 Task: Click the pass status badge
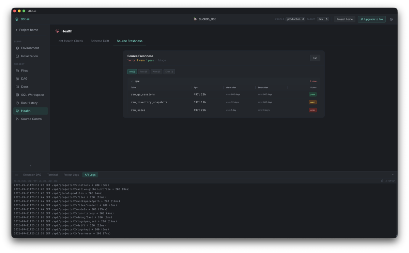(x=313, y=94)
